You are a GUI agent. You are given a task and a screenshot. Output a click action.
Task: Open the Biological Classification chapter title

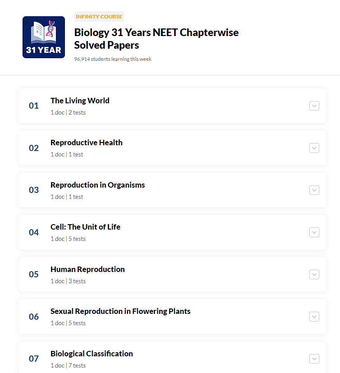tap(92, 354)
